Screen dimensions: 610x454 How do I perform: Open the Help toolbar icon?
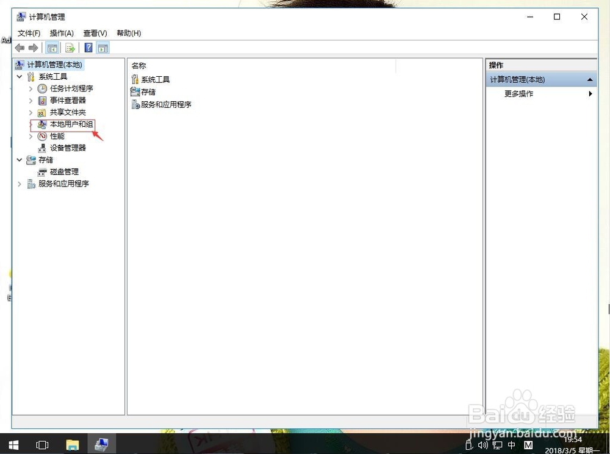[x=88, y=48]
